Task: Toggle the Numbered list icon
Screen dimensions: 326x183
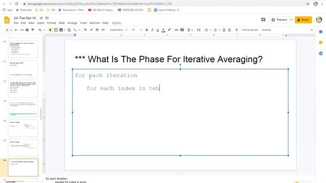Action: pos(206,30)
